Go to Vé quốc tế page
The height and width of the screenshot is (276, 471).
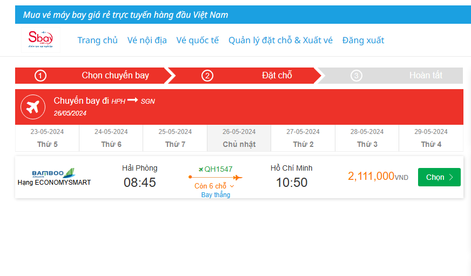[197, 40]
